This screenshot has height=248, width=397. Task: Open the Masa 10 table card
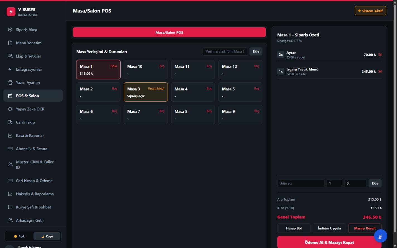(146, 70)
